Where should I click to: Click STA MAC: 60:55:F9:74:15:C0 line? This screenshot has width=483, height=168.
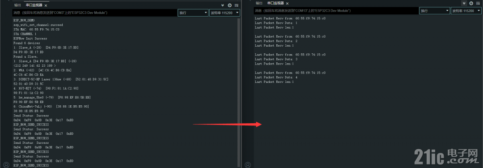click(x=36, y=29)
